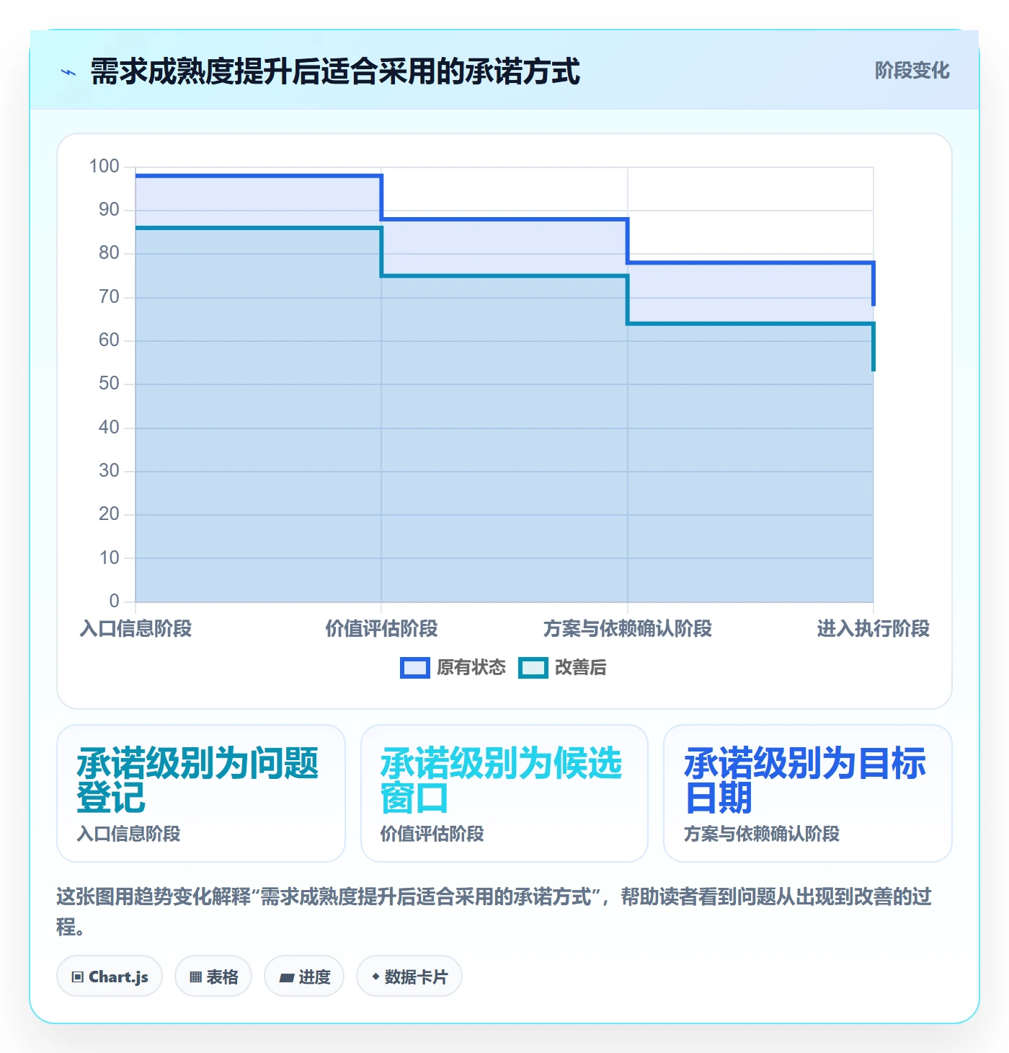Click the y-axis value 0
The height and width of the screenshot is (1053, 1009).
click(x=114, y=601)
